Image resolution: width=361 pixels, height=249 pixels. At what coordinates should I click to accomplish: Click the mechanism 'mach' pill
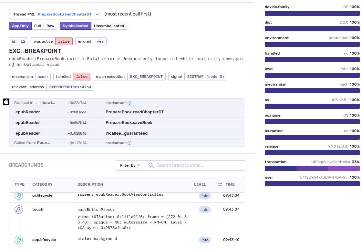43,77
